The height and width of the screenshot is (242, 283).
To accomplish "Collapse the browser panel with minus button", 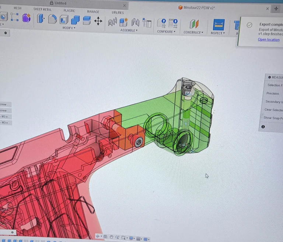I will click(x=6, y=33).
